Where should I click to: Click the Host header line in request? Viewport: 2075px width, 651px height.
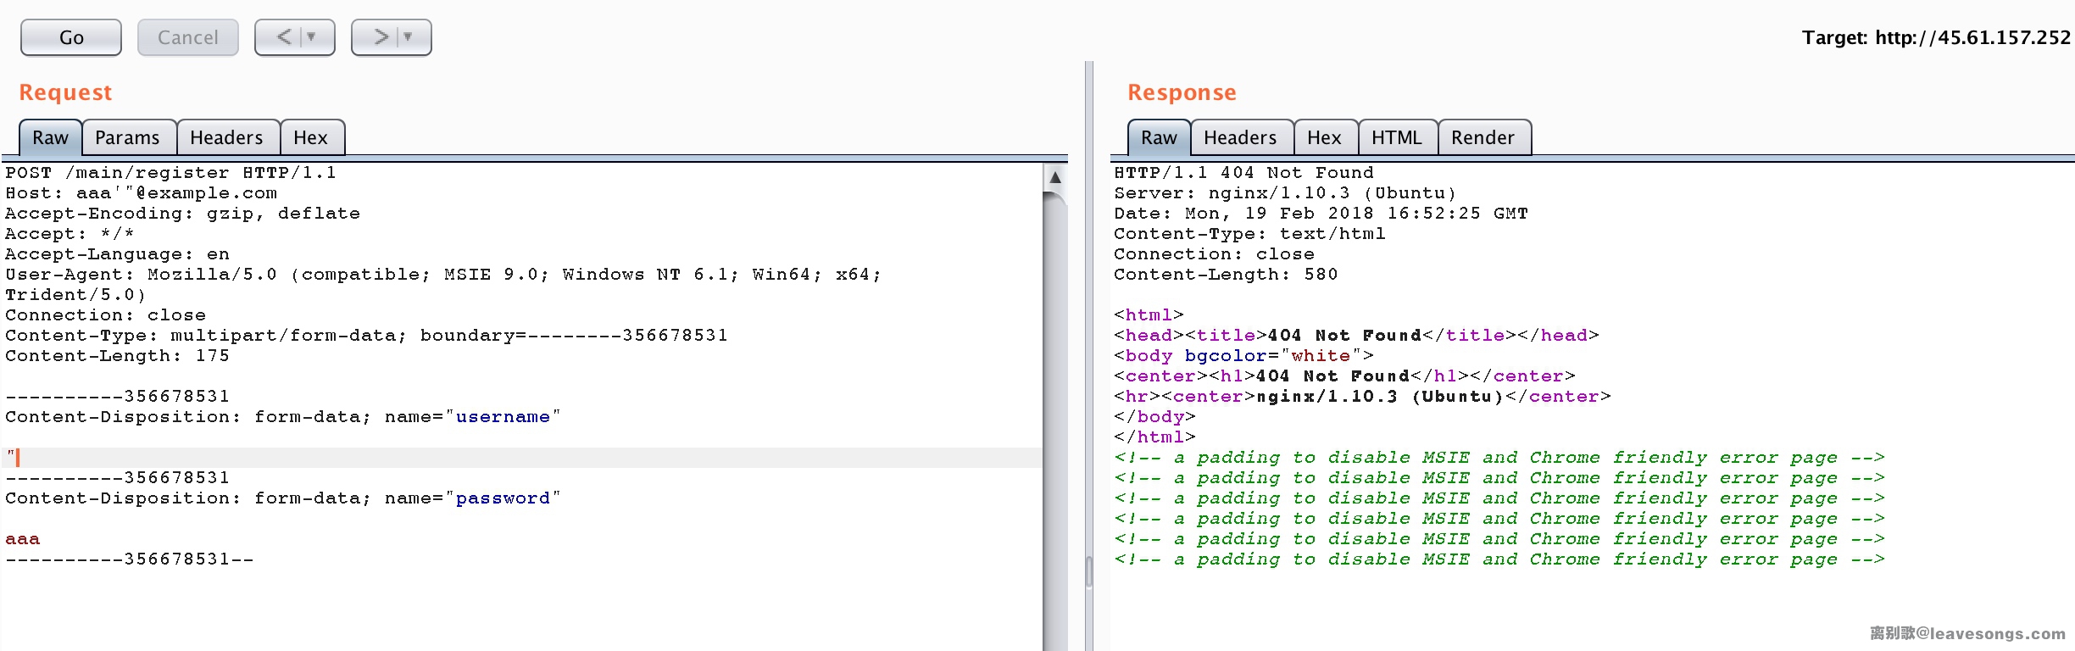point(141,193)
